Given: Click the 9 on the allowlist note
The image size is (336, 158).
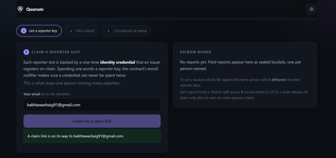Looking at the screenshot, I should pos(55,94).
